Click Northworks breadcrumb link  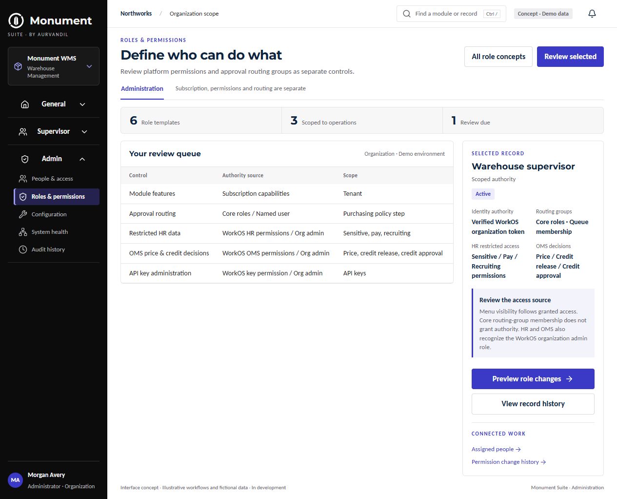[136, 14]
